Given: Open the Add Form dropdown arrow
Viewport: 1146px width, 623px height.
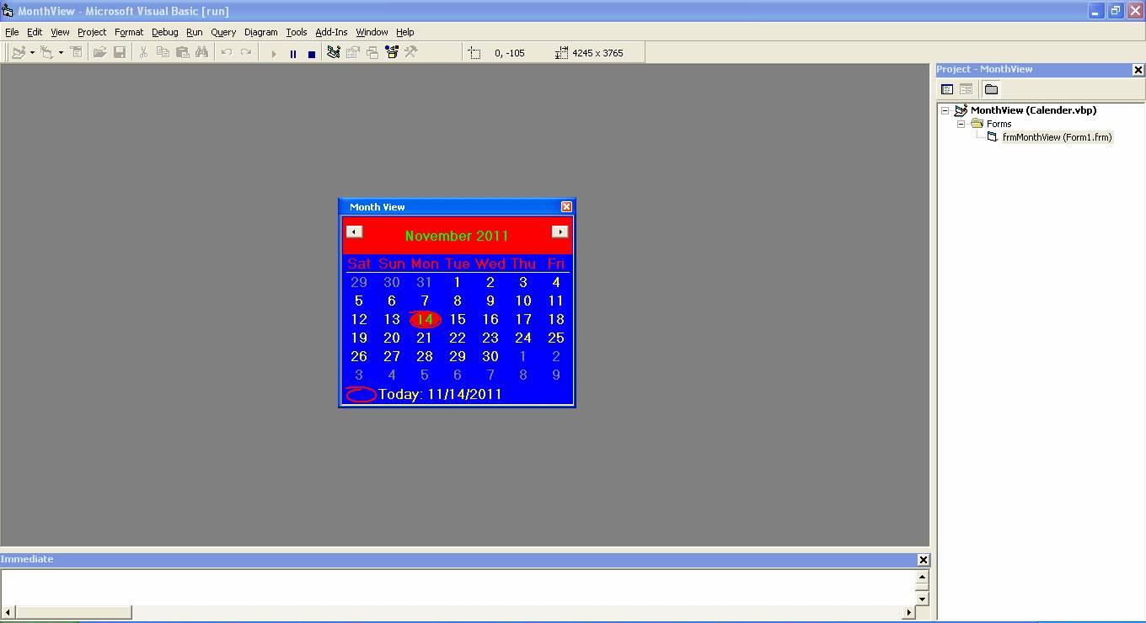Looking at the screenshot, I should [x=61, y=52].
